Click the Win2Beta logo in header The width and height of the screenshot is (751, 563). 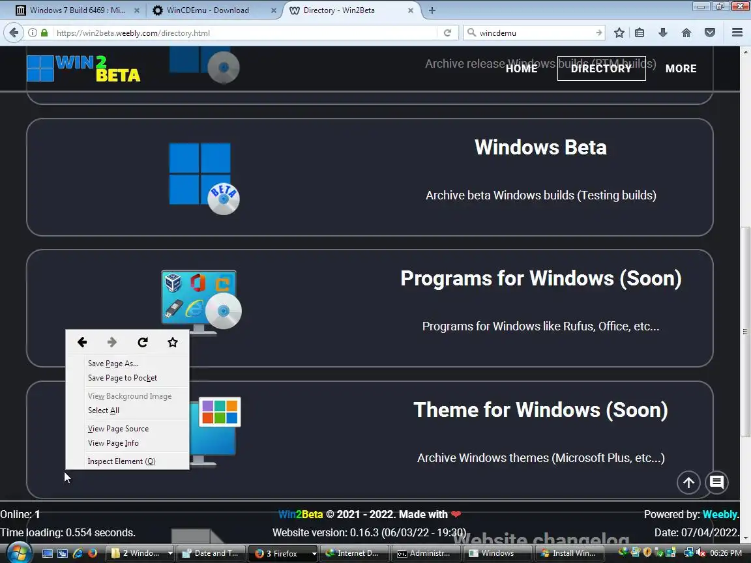pyautogui.click(x=83, y=68)
